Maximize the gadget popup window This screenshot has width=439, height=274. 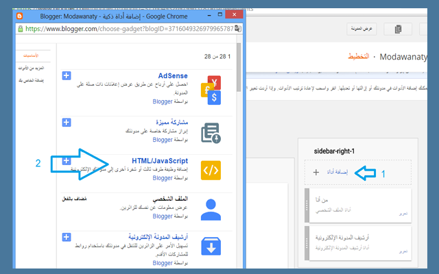click(220, 14)
